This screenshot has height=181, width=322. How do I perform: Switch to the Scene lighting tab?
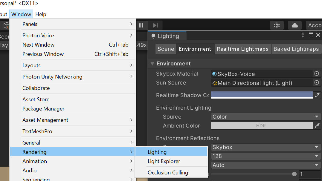pos(166,49)
